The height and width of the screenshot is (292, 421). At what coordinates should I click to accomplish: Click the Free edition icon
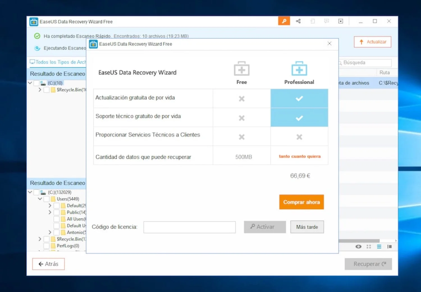242,68
